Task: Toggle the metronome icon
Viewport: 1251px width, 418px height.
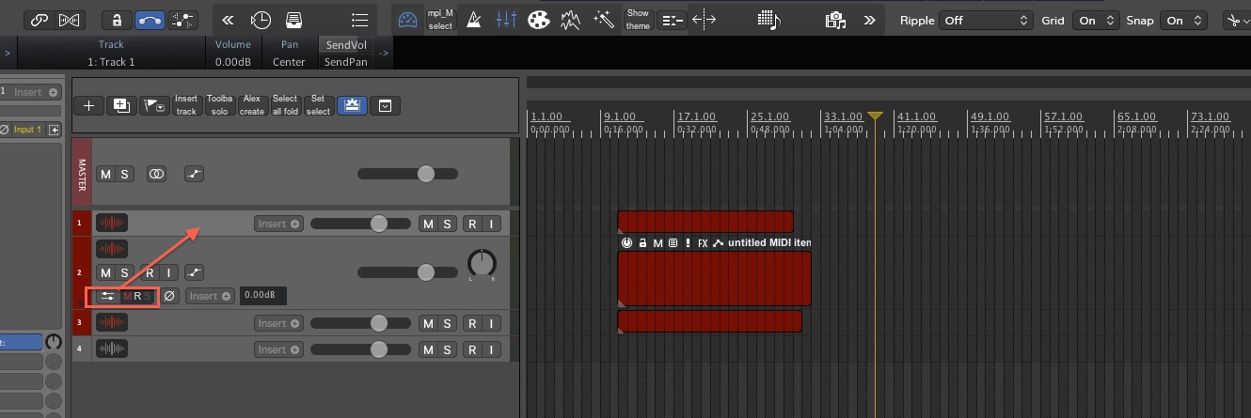Action: [x=474, y=20]
